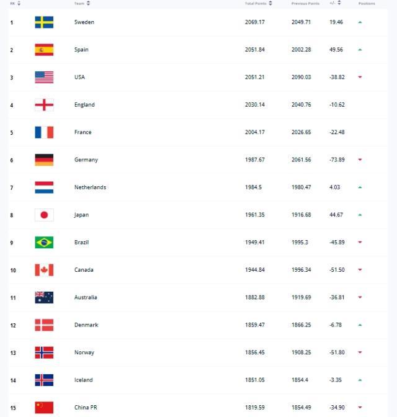Sort by +/- column arrows
The width and height of the screenshot is (397, 417).
pyautogui.click(x=341, y=3)
